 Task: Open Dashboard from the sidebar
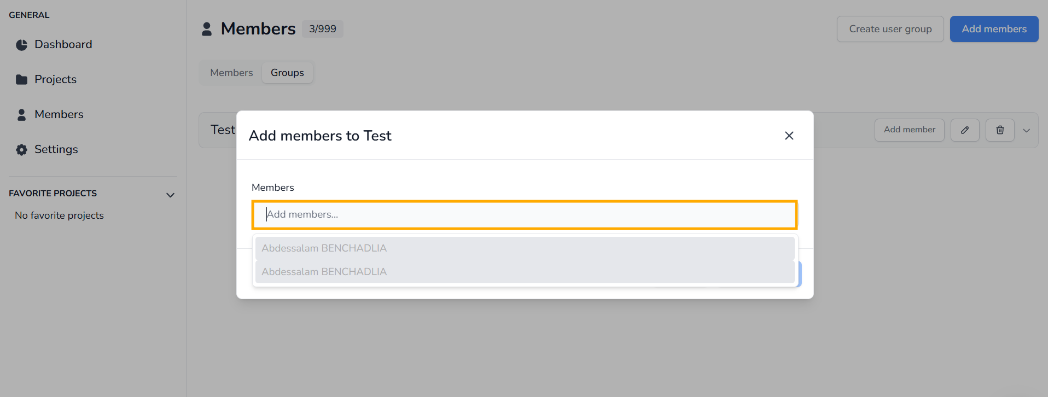pos(63,44)
